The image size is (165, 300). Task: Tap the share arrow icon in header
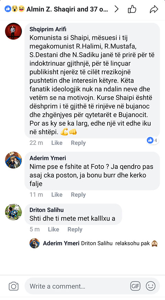coord(154,9)
